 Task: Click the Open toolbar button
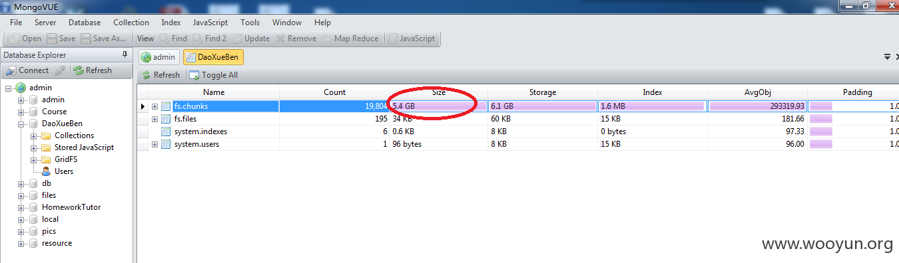[25, 39]
